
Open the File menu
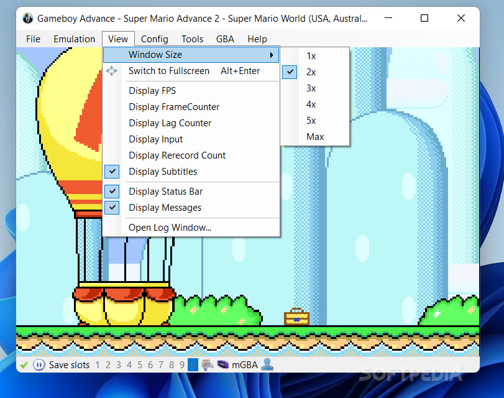click(x=33, y=39)
